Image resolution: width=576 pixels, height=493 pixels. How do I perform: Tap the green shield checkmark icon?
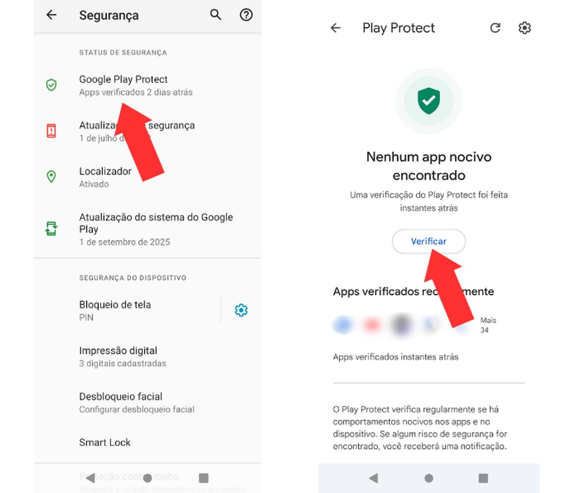point(428,101)
